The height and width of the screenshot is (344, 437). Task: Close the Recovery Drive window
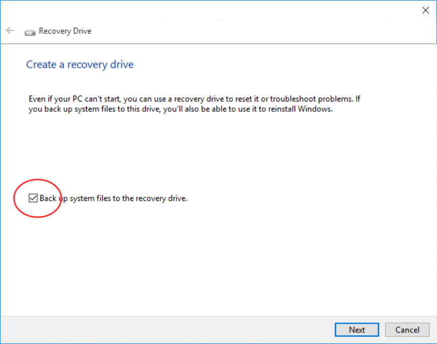coord(426,10)
